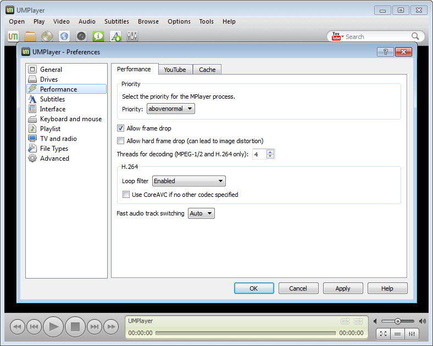Image resolution: width=433 pixels, height=346 pixels.
Task: Click the large play button
Action: click(53, 327)
